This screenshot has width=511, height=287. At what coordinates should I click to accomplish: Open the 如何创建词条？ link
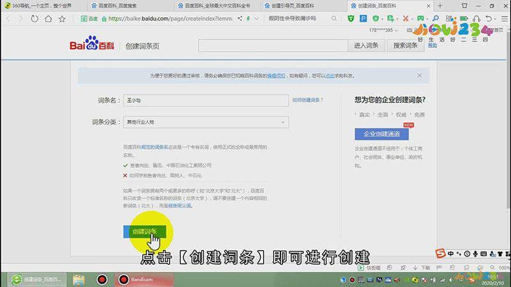point(308,100)
